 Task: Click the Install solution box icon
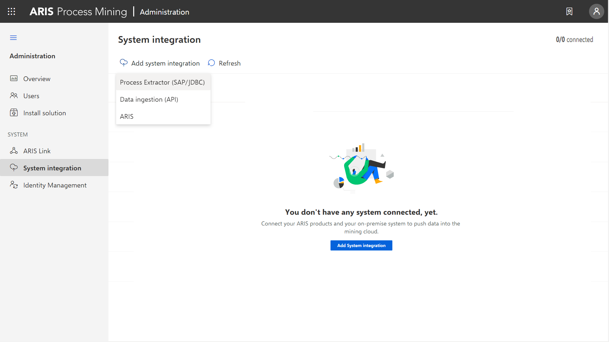(x=14, y=112)
